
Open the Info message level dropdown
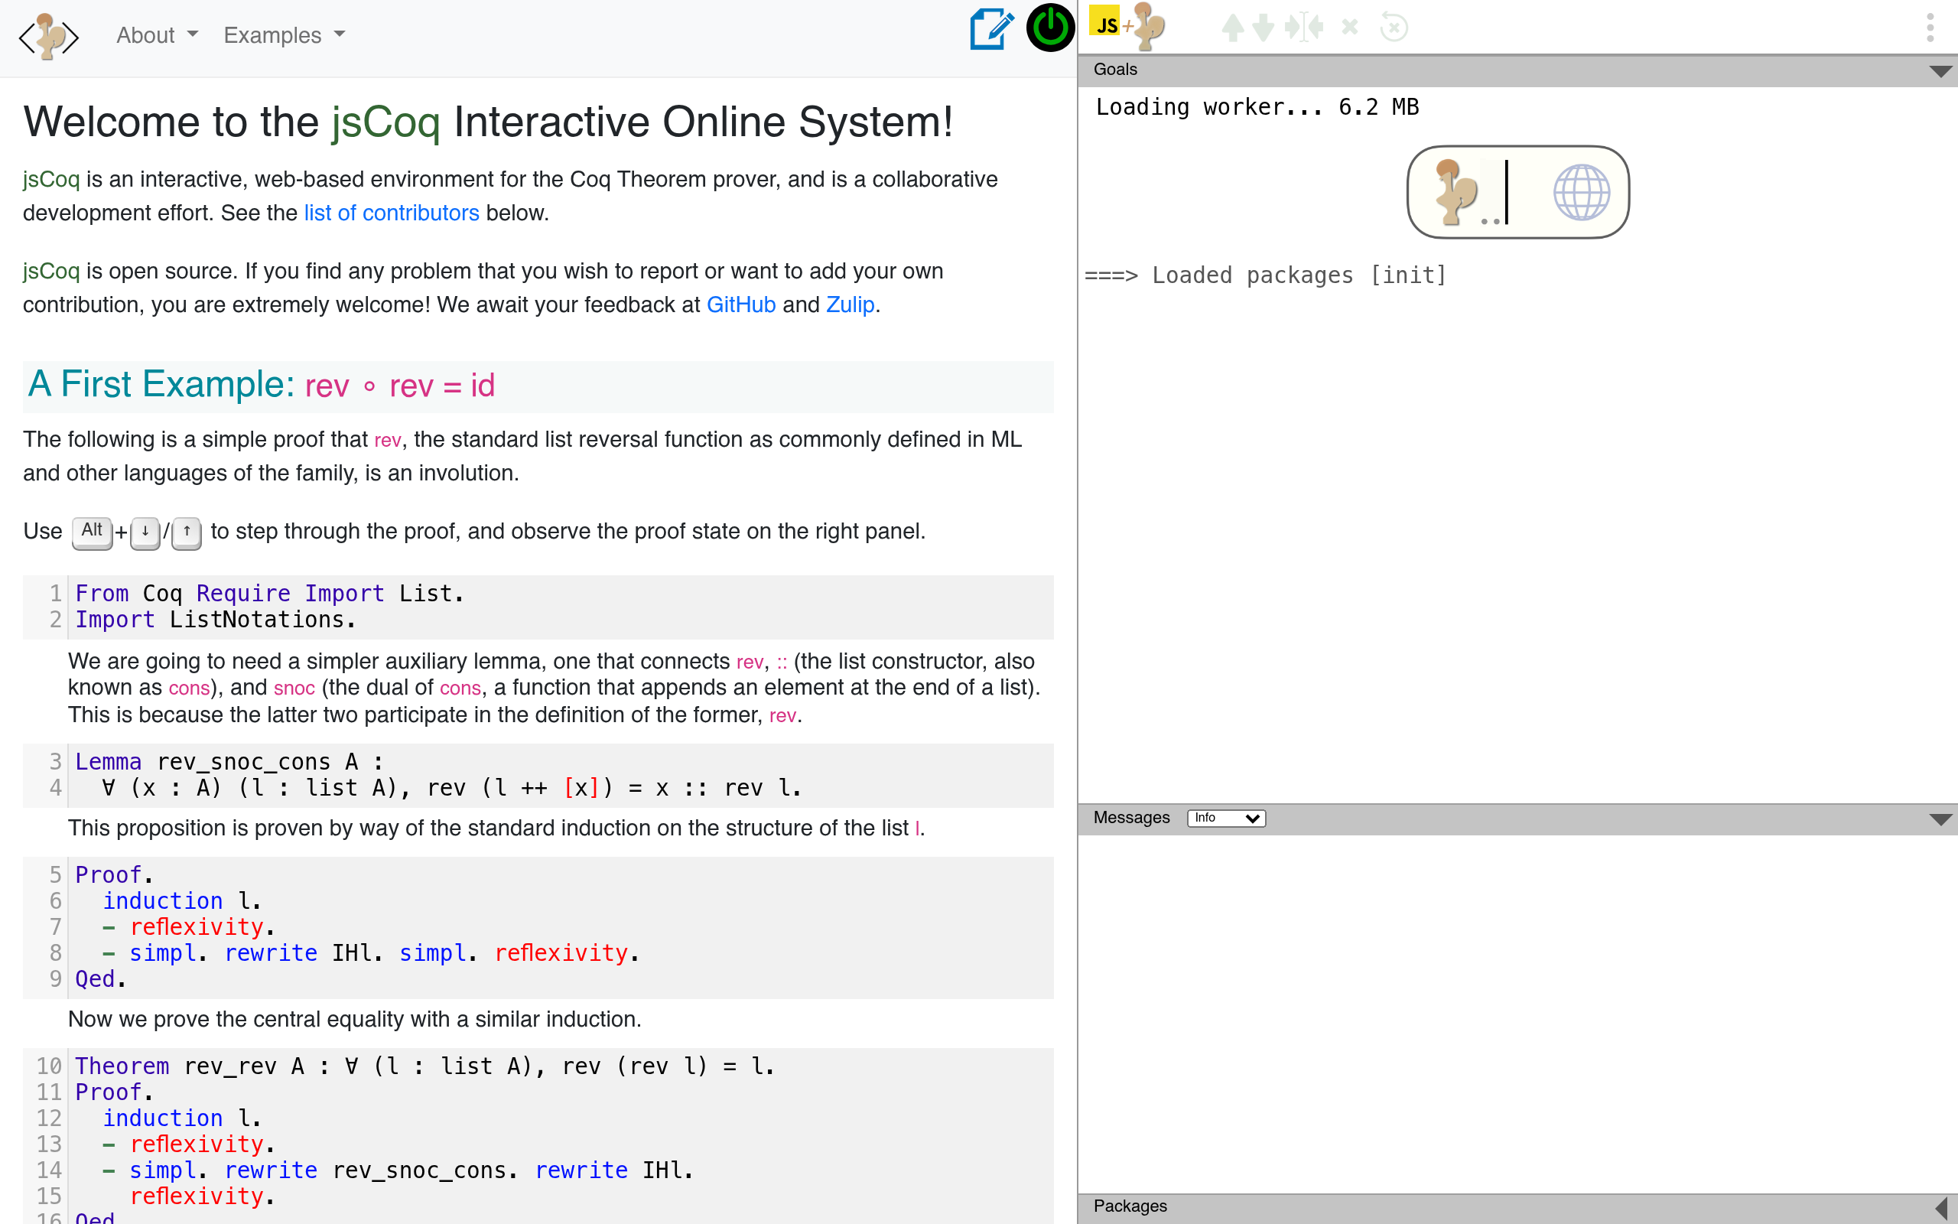pyautogui.click(x=1226, y=818)
